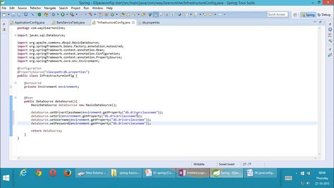Click the green Spring boot dashboard icon

[40, 15]
